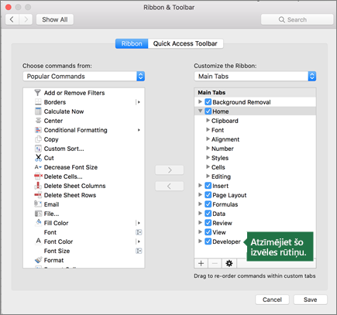Switch to the Quick Access Toolbar tab

(x=185, y=43)
